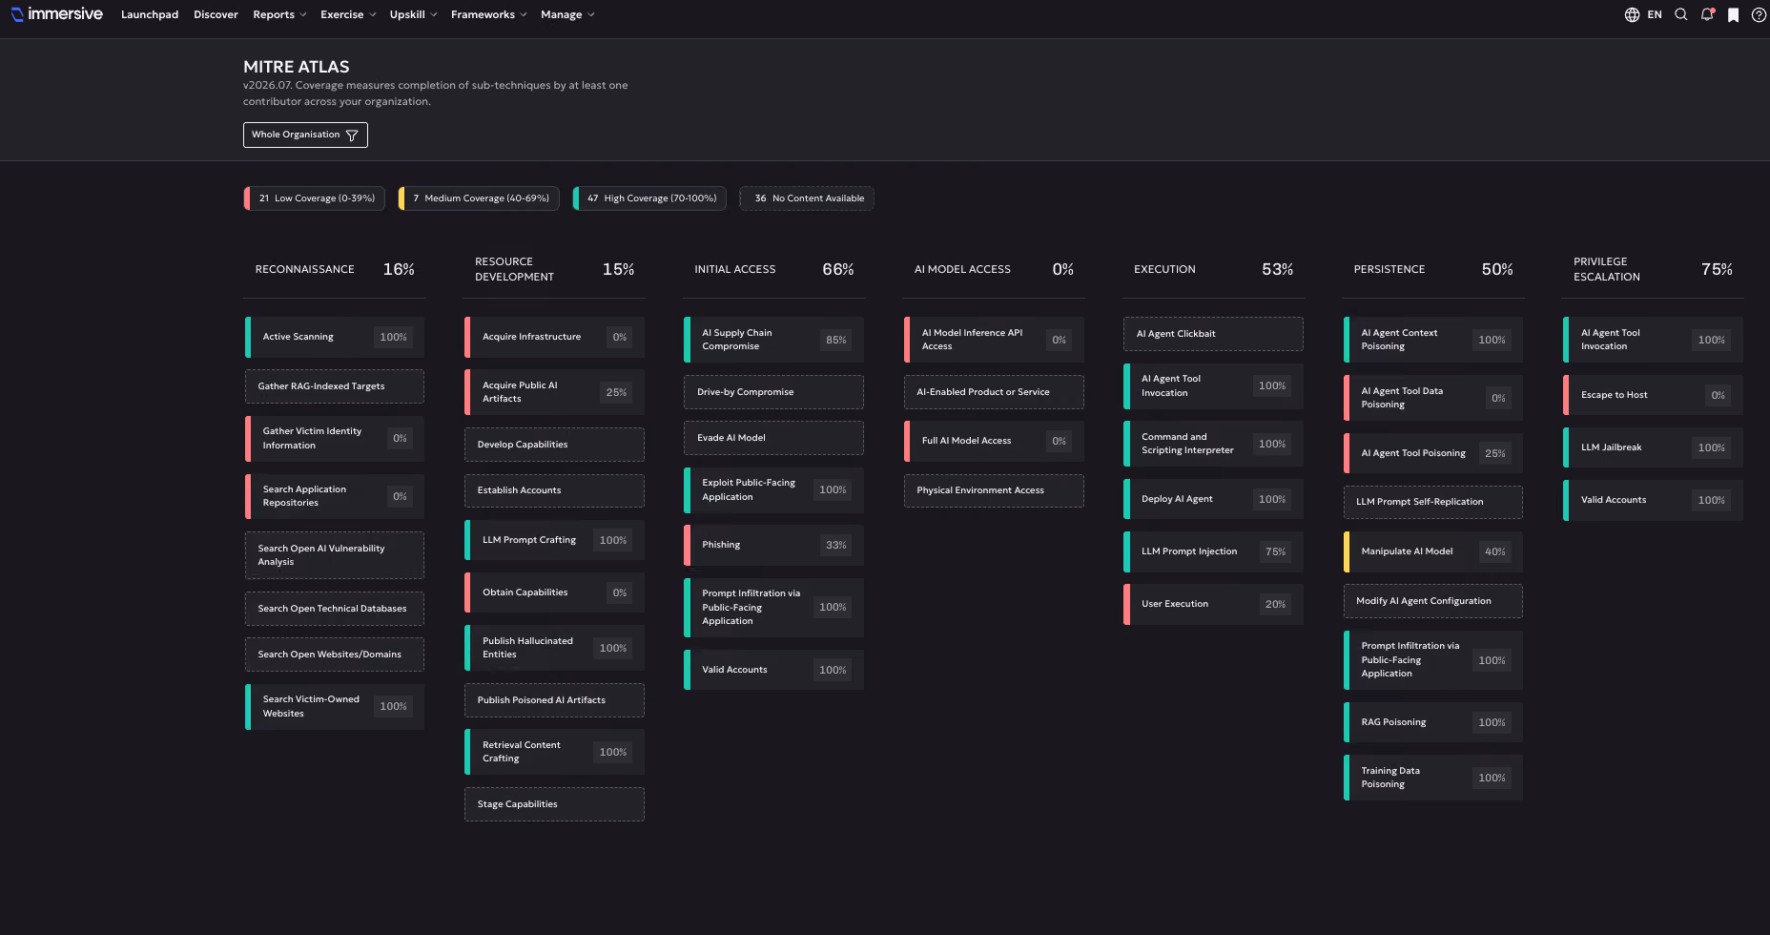This screenshot has width=1770, height=935.
Task: Go to Discover
Action: point(216,14)
